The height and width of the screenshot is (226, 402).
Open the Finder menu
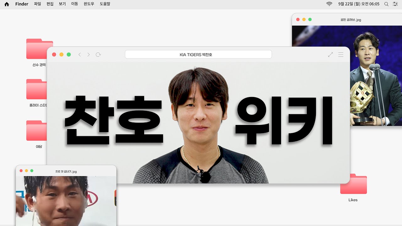coord(22,4)
